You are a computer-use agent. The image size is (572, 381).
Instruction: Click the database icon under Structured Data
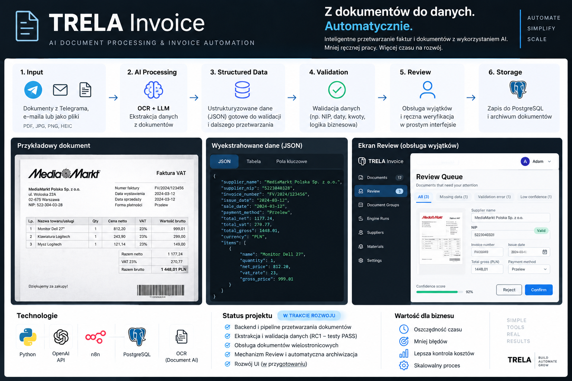point(242,90)
